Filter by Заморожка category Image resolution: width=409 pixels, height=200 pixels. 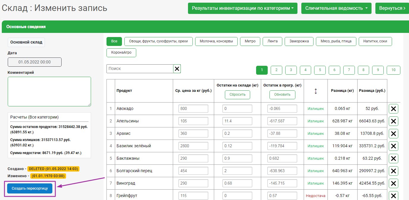[x=299, y=41]
